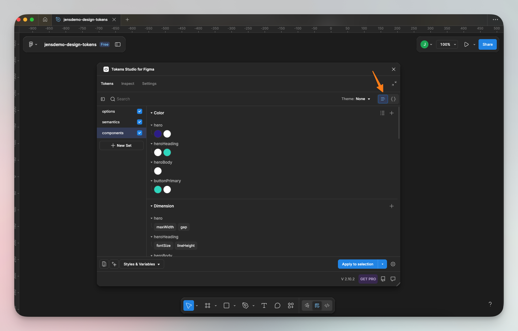Switch to Draw mode in toolbar

pos(307,305)
